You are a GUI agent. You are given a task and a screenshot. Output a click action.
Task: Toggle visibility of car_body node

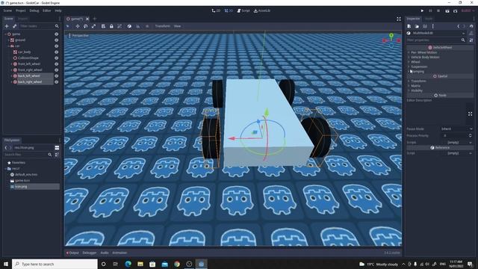point(57,52)
